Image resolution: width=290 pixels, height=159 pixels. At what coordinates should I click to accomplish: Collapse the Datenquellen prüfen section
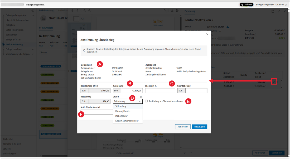33,15
